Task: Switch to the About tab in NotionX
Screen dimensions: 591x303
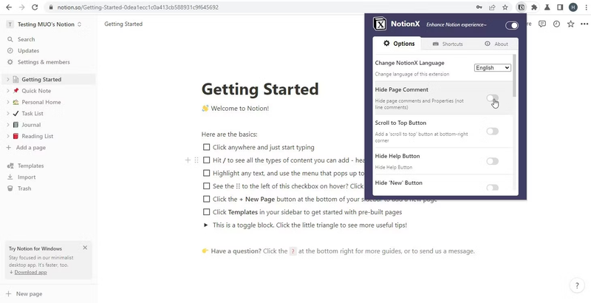Action: tap(496, 44)
